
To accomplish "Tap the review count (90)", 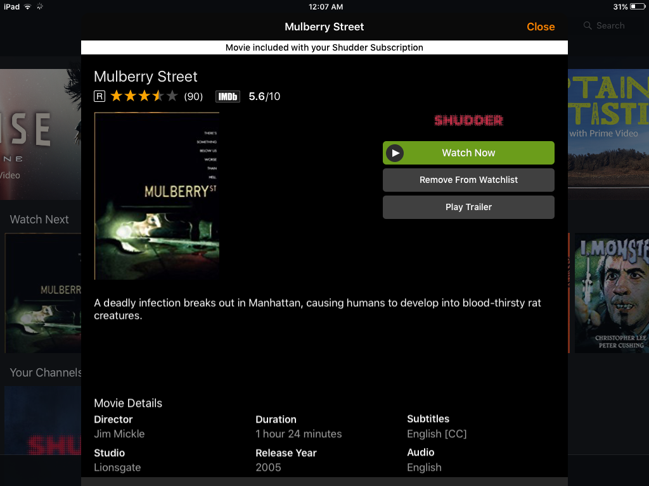I will (x=193, y=97).
